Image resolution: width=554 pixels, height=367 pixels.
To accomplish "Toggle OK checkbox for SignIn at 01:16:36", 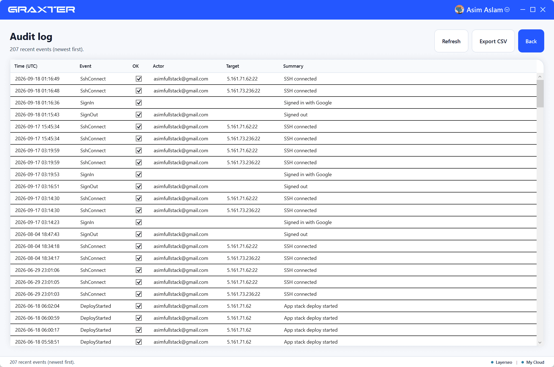I will 139,103.
